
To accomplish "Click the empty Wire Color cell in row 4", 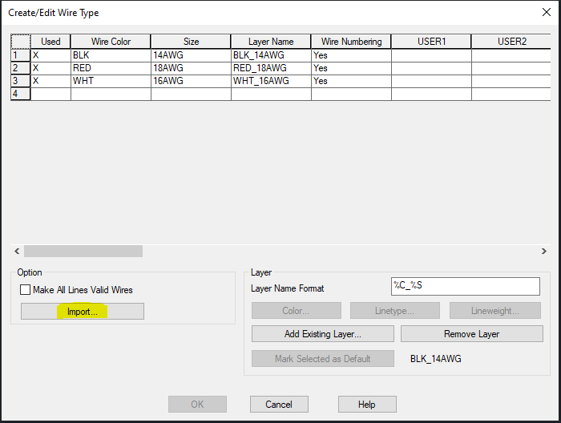I will click(x=111, y=94).
